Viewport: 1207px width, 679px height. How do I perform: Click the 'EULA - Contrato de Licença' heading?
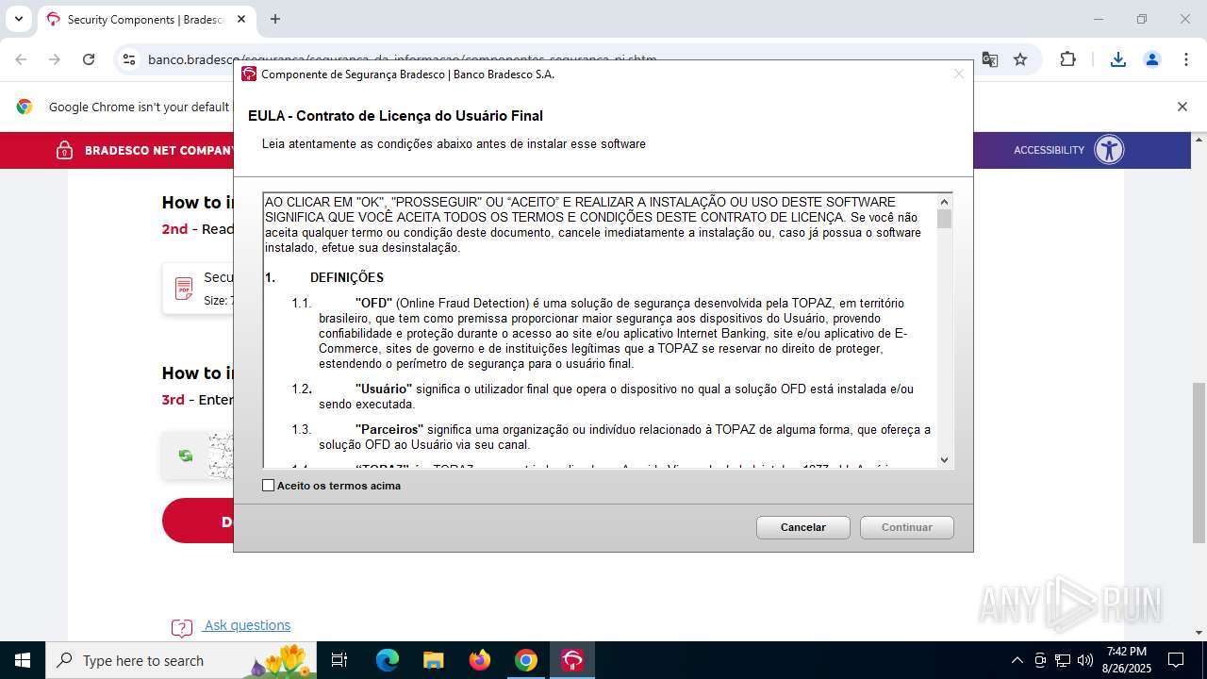pyautogui.click(x=395, y=116)
